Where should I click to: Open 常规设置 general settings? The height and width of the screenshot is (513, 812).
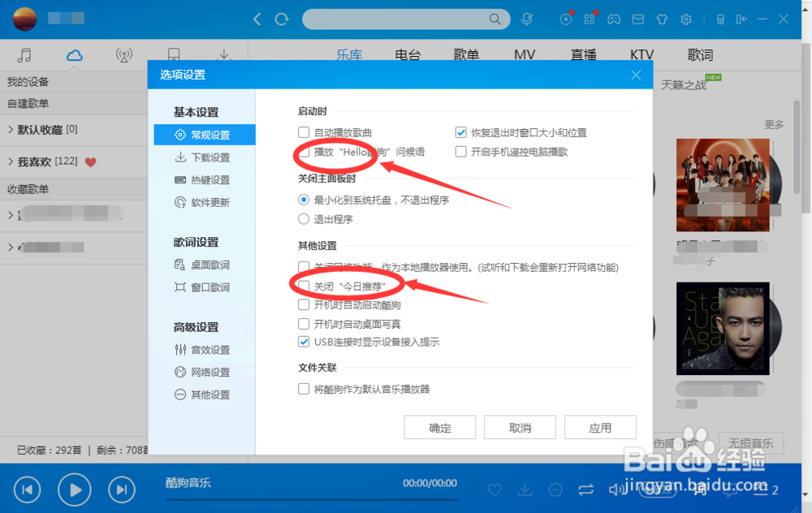tap(205, 135)
